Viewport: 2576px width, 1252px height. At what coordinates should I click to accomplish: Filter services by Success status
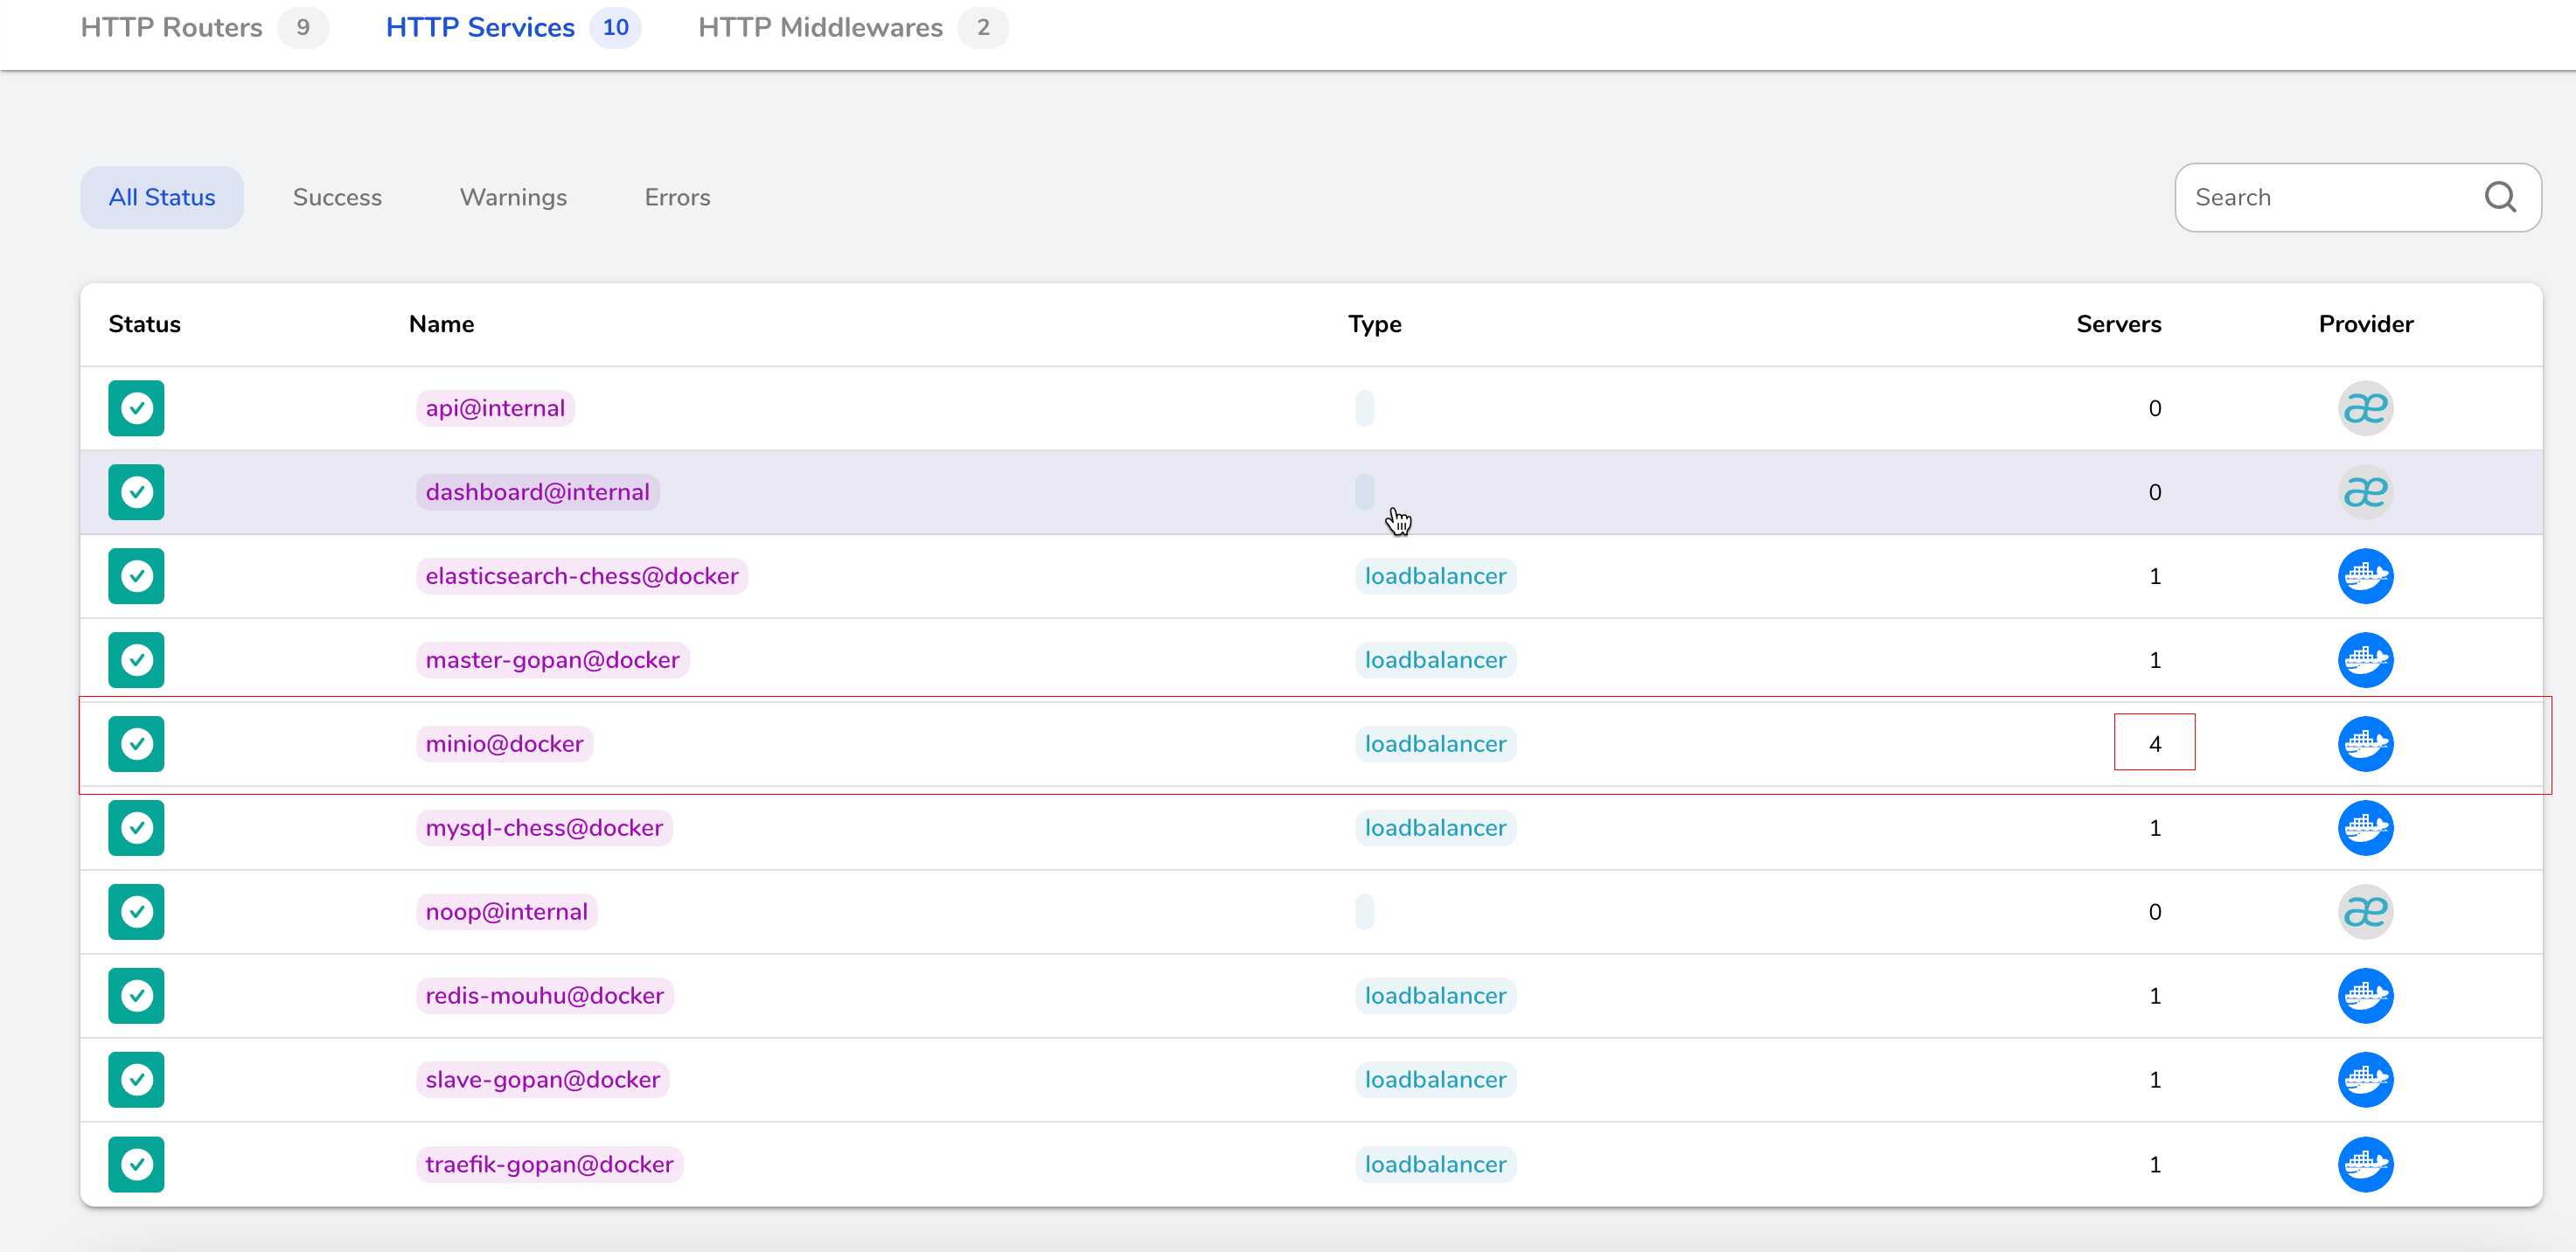337,197
